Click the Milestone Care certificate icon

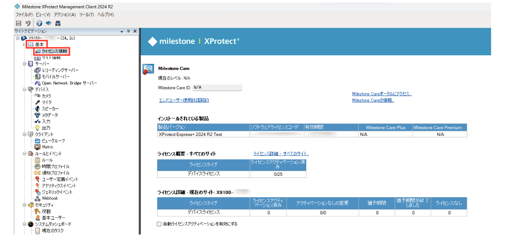coord(148,69)
